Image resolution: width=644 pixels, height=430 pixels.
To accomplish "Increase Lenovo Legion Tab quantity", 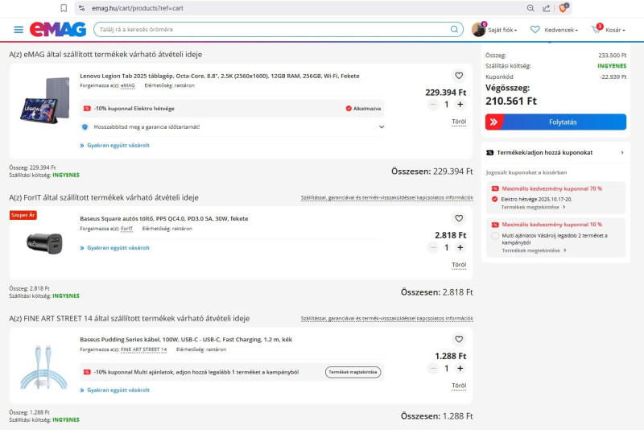I will click(460, 105).
